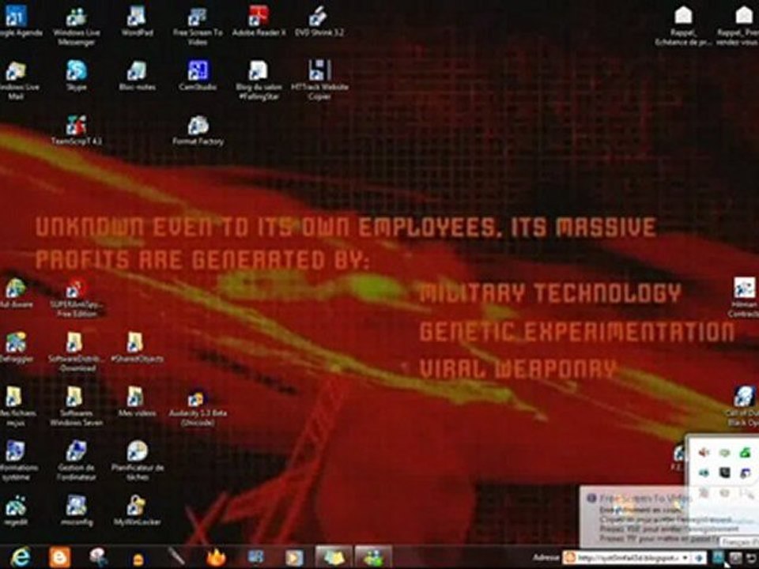
Task: Launch the Defraggler desktop shortcut
Action: [16, 348]
